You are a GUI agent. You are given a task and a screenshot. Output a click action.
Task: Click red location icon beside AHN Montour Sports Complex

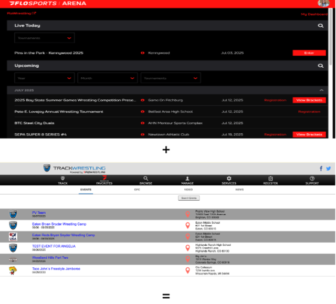[142, 123]
